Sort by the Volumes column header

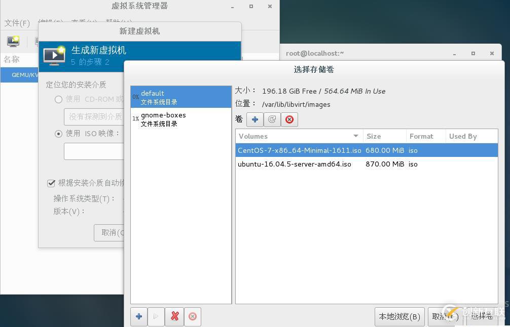tap(299, 136)
